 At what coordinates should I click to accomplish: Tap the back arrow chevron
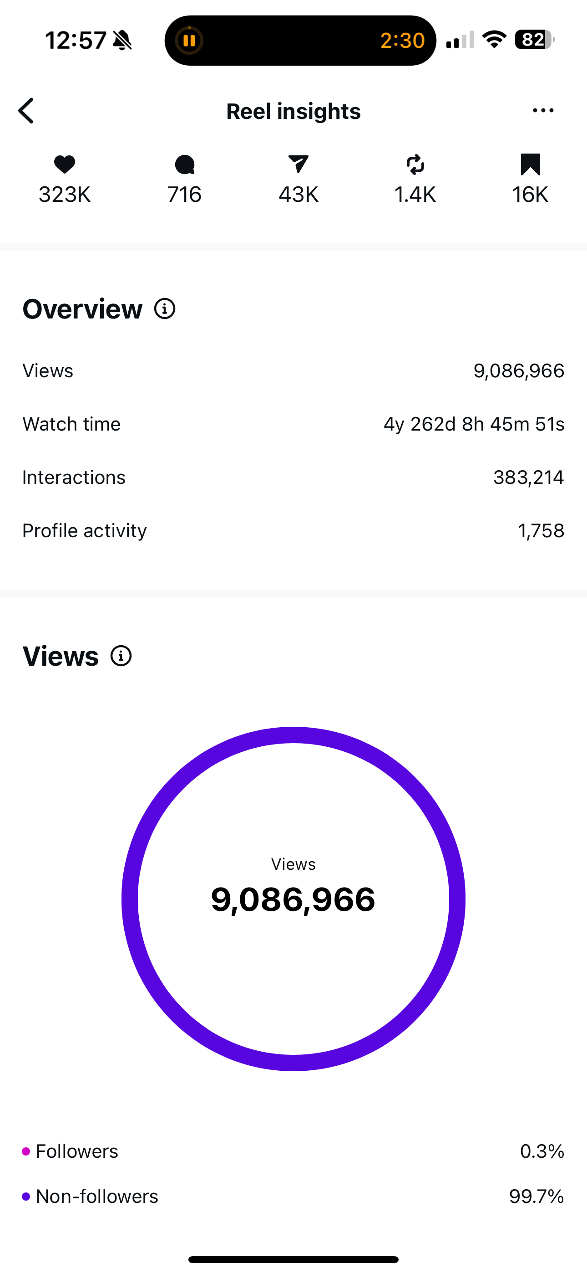(x=27, y=110)
